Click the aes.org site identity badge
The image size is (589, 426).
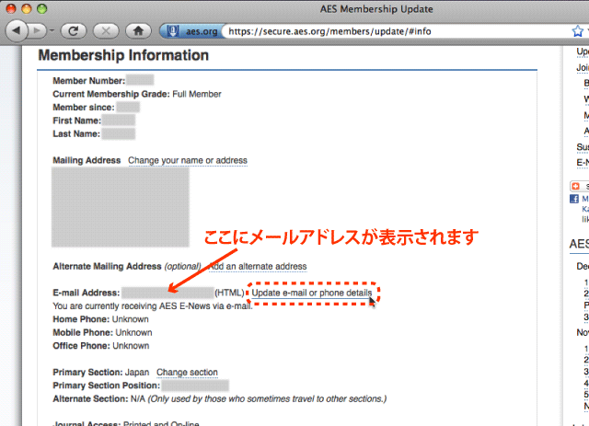pyautogui.click(x=191, y=31)
